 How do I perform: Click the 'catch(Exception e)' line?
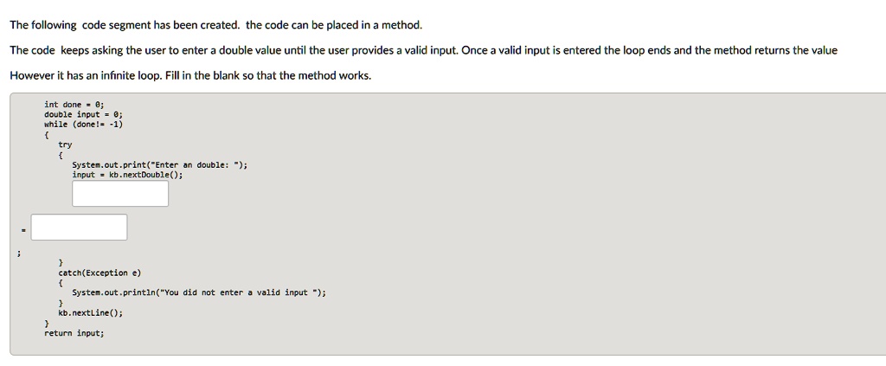click(93, 273)
